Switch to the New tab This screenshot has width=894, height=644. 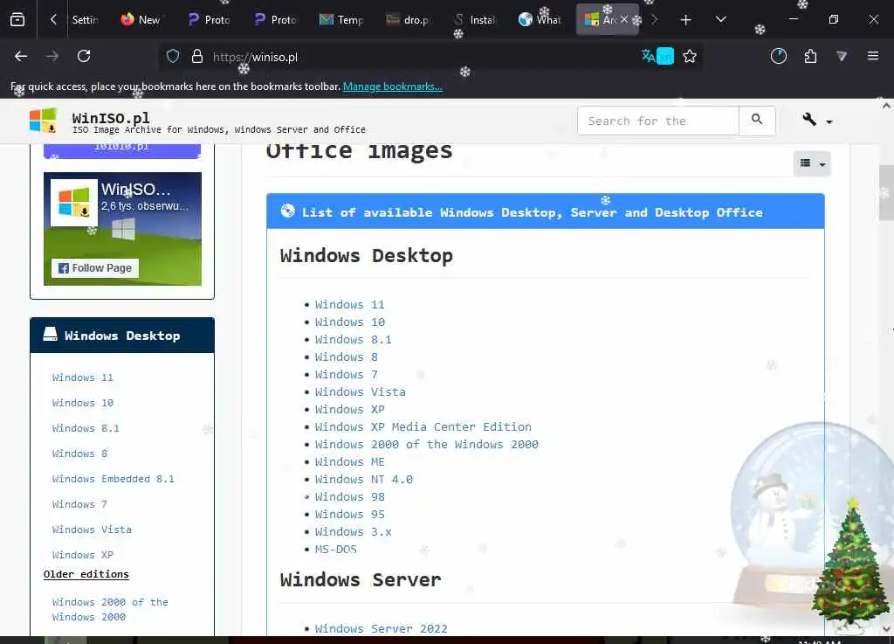pos(141,20)
